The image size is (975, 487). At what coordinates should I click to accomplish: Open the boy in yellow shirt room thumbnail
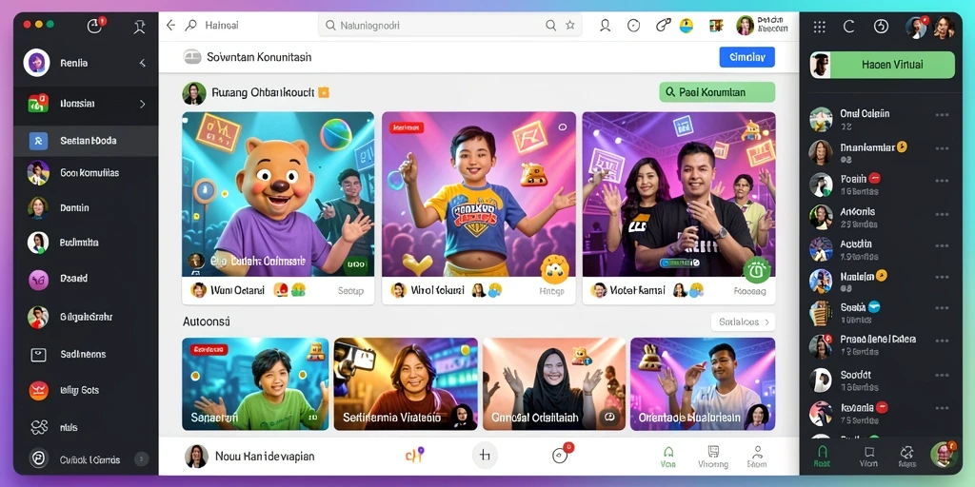(x=478, y=194)
